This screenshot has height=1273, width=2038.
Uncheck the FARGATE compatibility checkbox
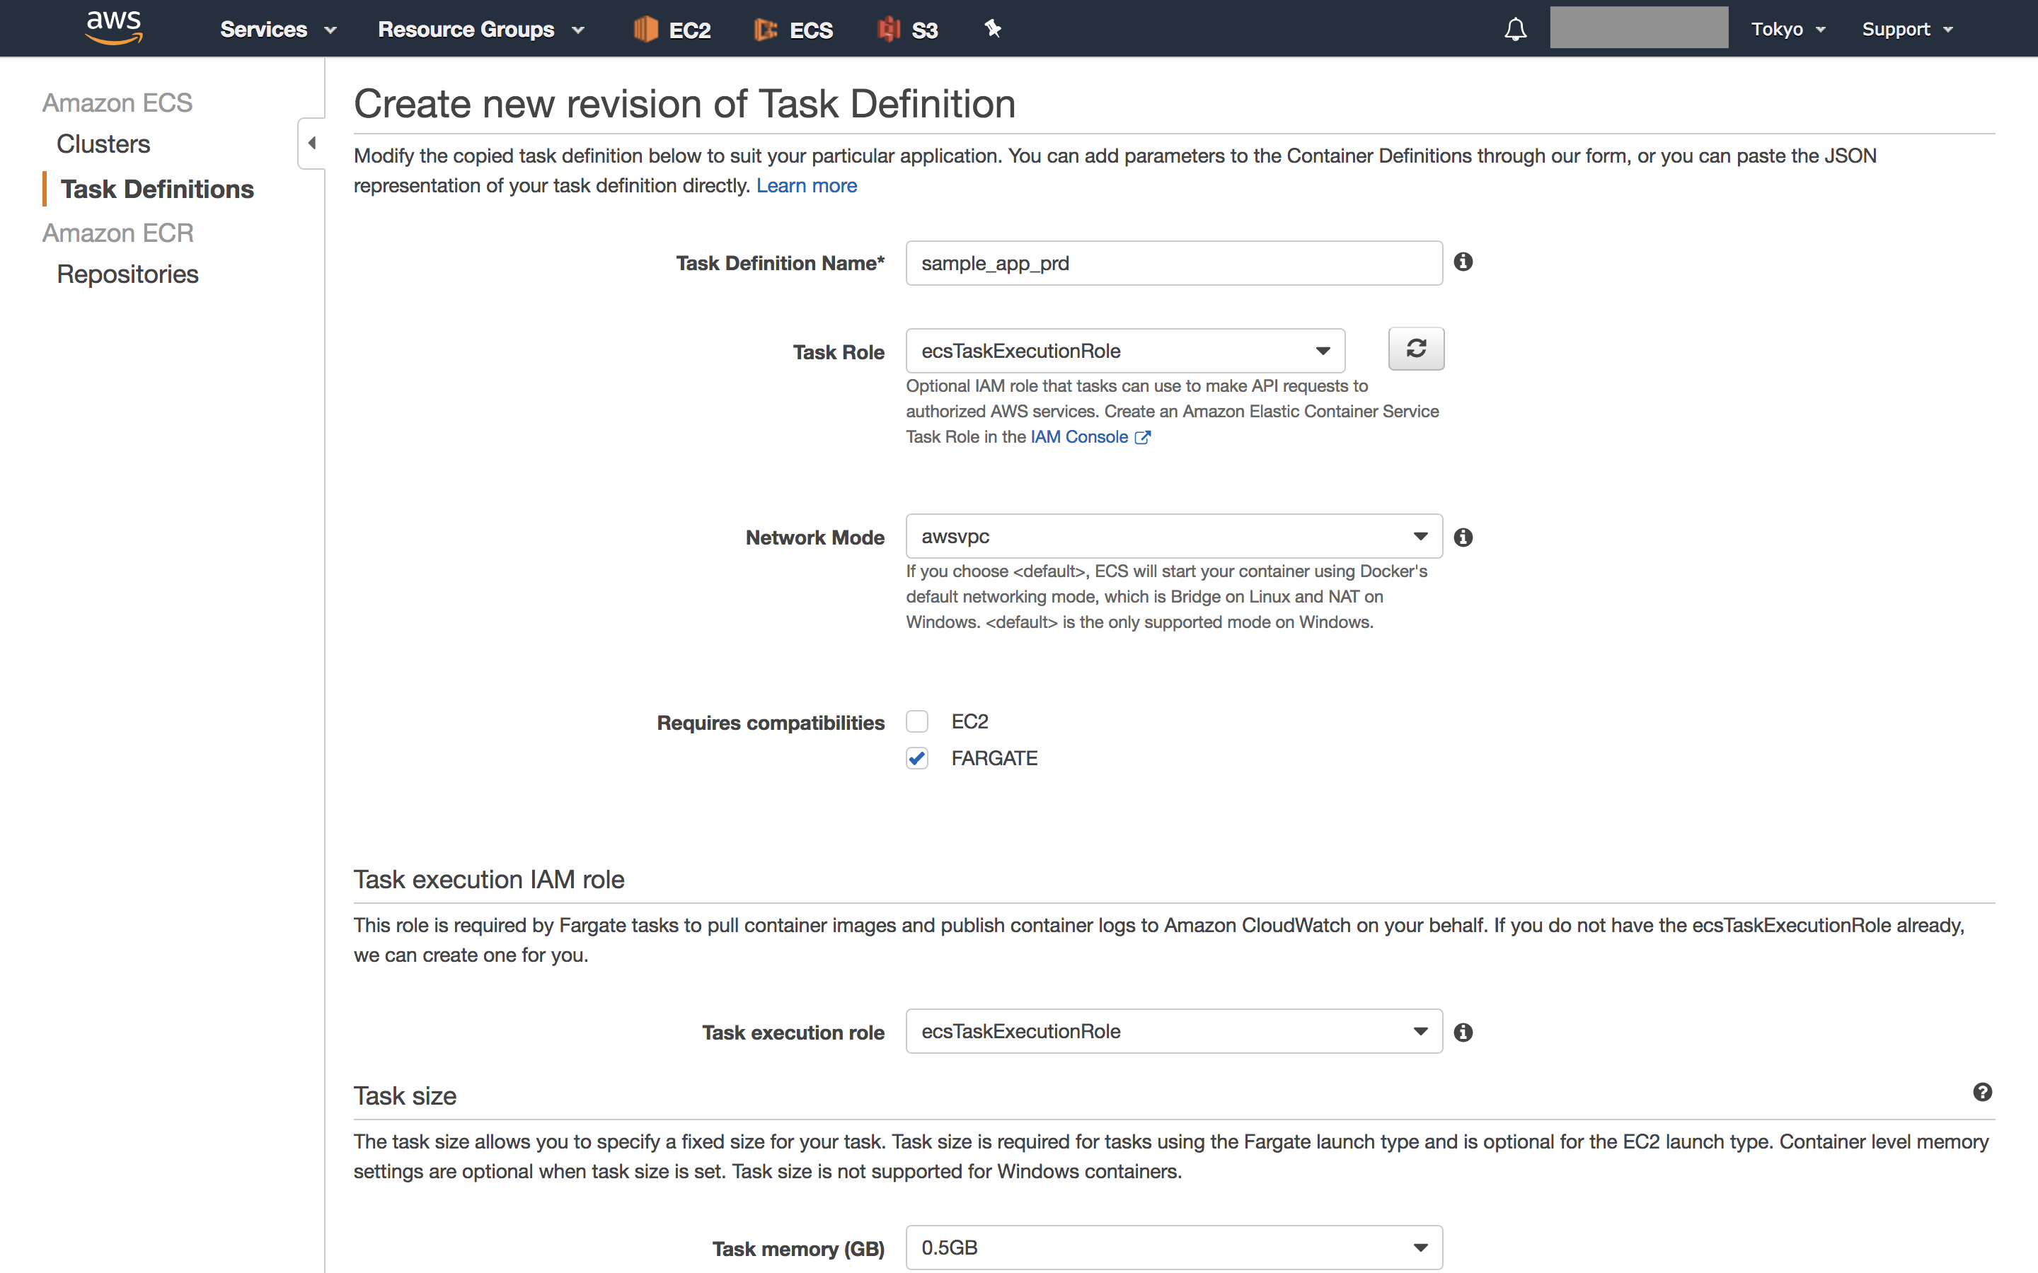pos(917,759)
